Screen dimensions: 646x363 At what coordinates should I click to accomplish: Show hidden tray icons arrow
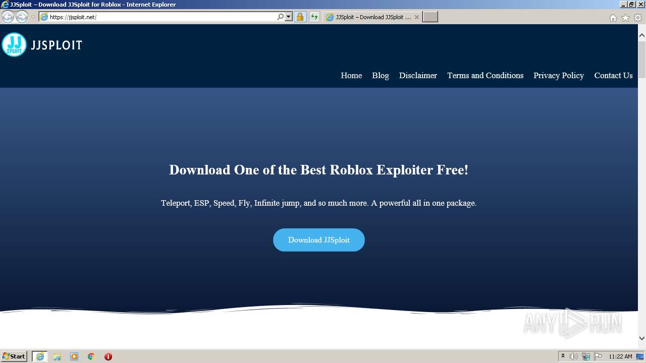pos(563,356)
